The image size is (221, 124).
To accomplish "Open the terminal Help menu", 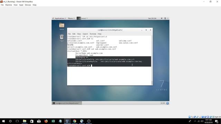I will [x=99, y=34].
